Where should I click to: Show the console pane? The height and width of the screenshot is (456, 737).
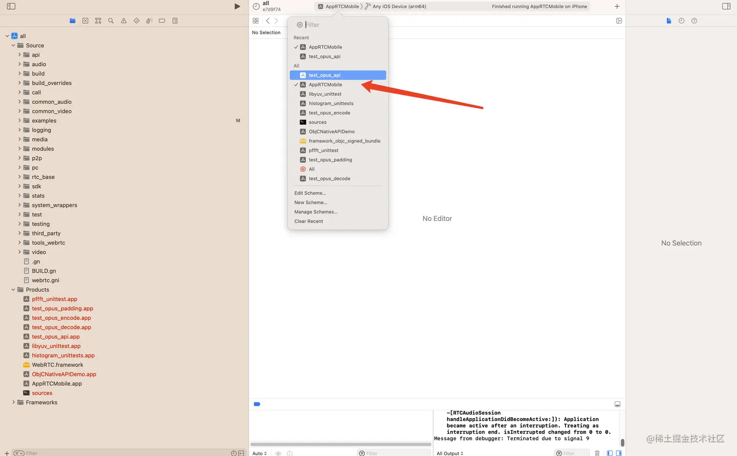pos(619,453)
